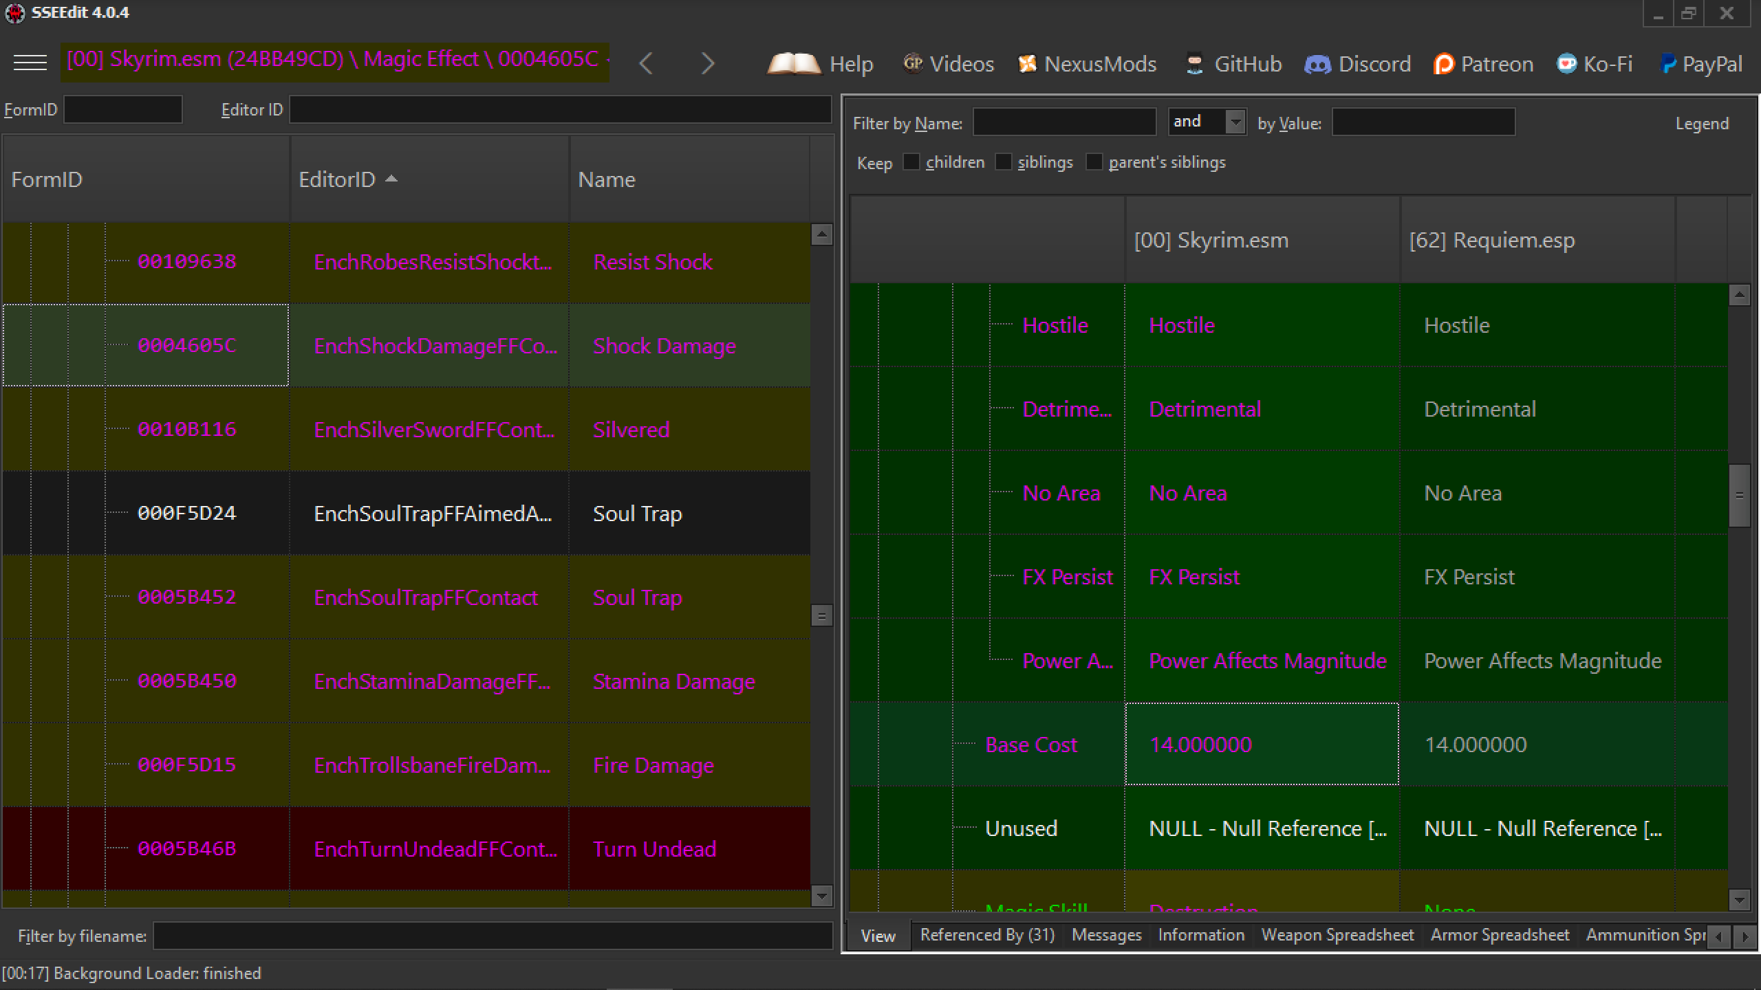1761x990 pixels.
Task: Switch to Referenced By (31) tab
Action: pyautogui.click(x=987, y=935)
